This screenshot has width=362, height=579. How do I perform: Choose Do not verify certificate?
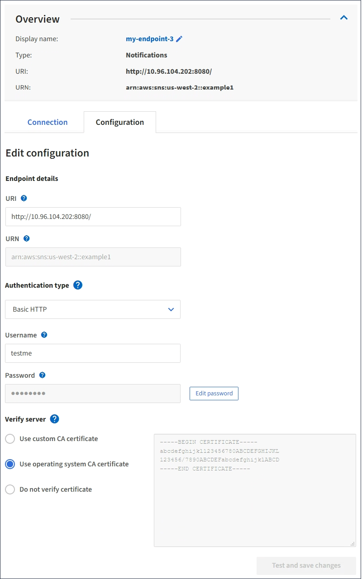tap(10, 489)
